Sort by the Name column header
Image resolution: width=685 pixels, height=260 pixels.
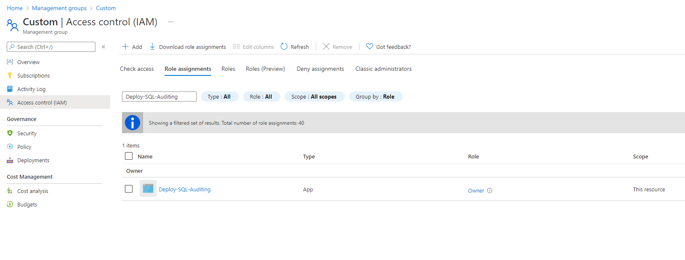(x=145, y=156)
